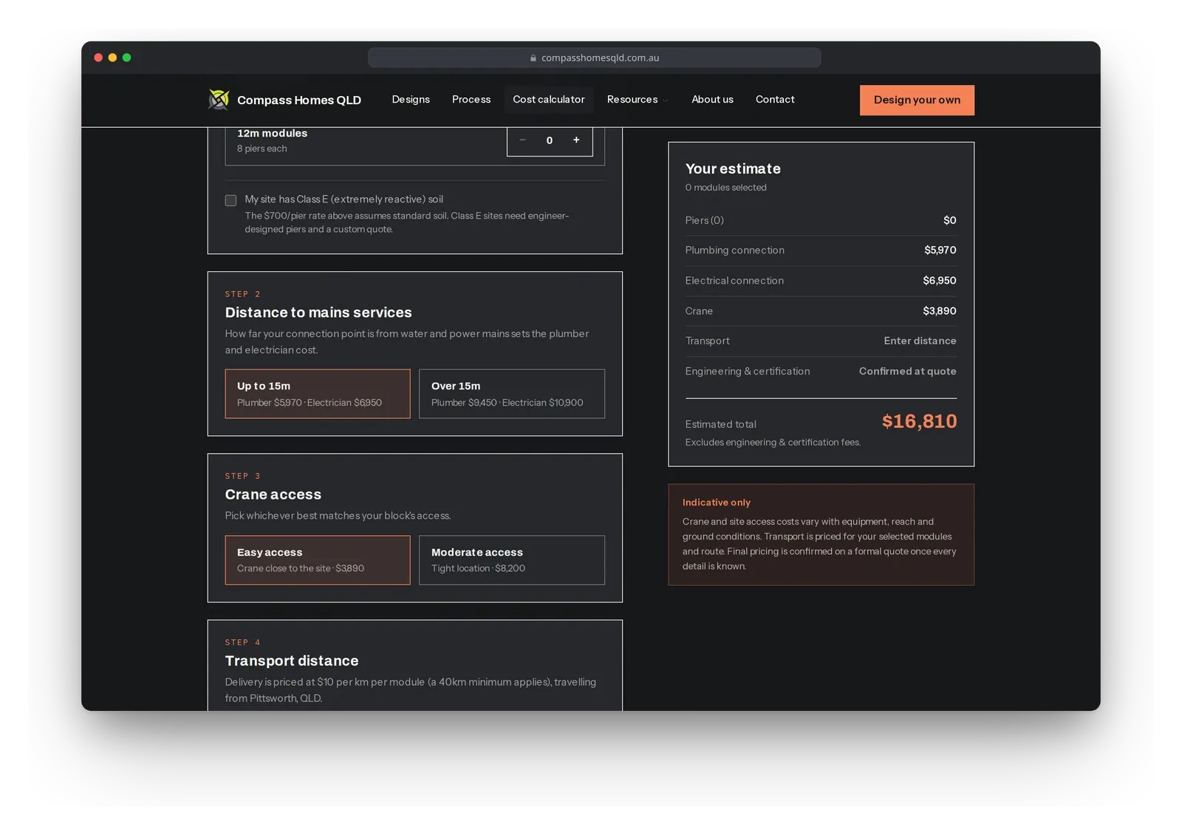This screenshot has height=835, width=1182.
Task: Click the 'Piers (0)' row label
Action: tap(704, 220)
